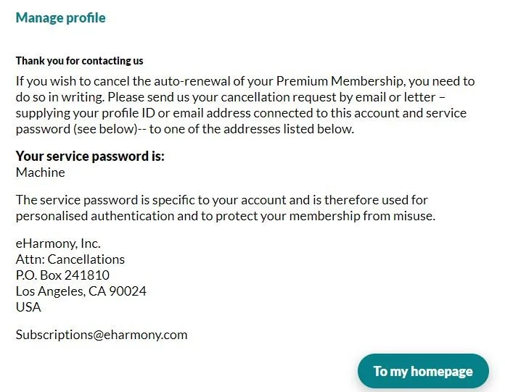Click the 'eHarmony, Inc.' address line
This screenshot has width=505, height=392.
click(58, 243)
